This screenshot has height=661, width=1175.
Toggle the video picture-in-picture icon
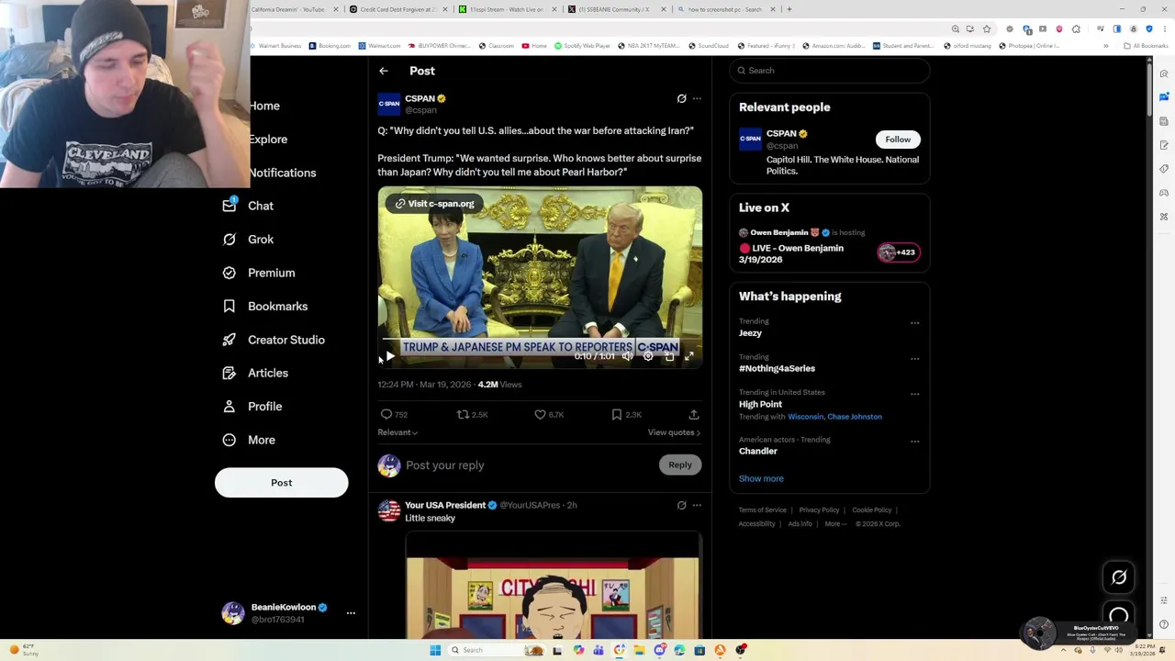click(x=669, y=356)
